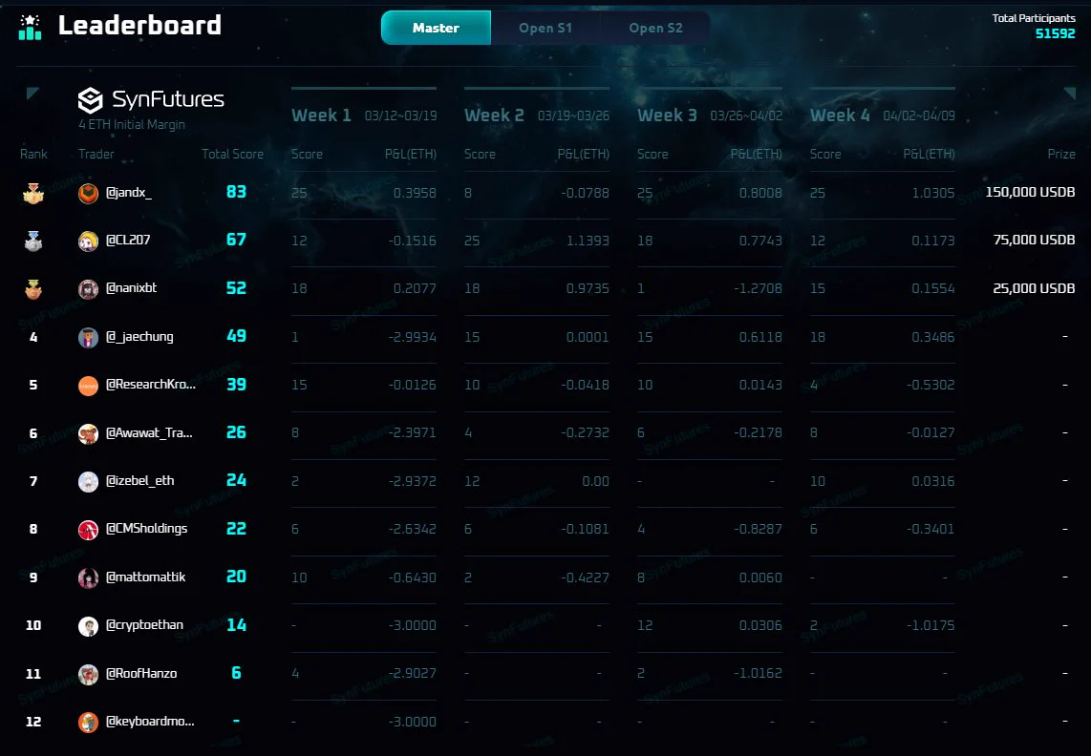Image resolution: width=1091 pixels, height=756 pixels.
Task: Switch to the Open S2 tab
Action: pyautogui.click(x=655, y=28)
